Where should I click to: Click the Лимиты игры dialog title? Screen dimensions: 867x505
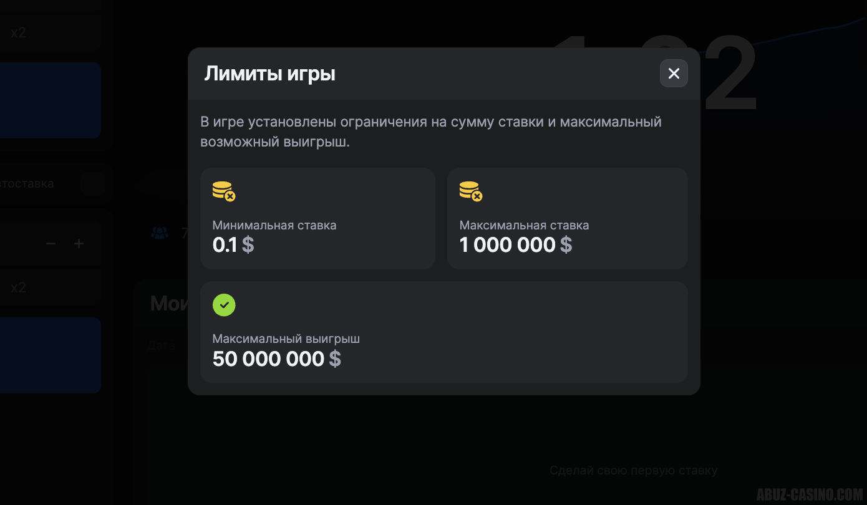coord(269,74)
